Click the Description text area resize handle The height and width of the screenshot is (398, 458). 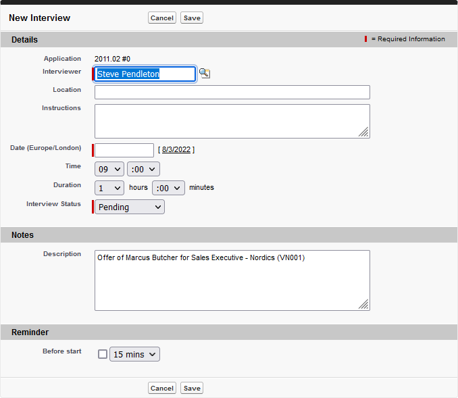[364, 305]
